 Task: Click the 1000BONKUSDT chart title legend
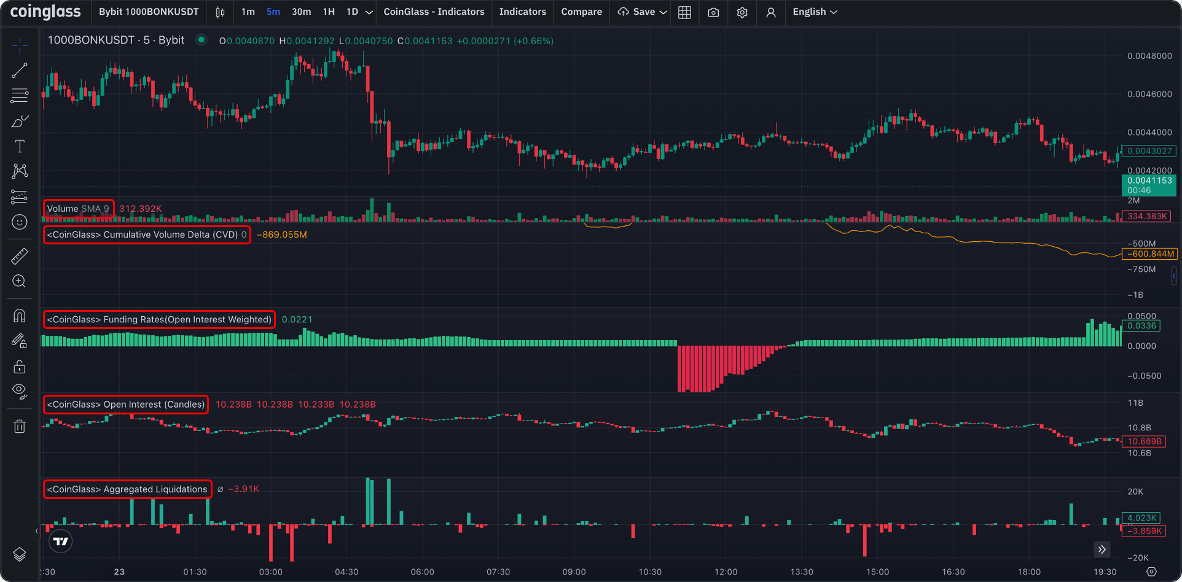pos(116,40)
